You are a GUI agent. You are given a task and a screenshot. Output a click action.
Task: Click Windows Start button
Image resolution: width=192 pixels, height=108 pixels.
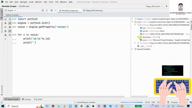tap(3, 106)
